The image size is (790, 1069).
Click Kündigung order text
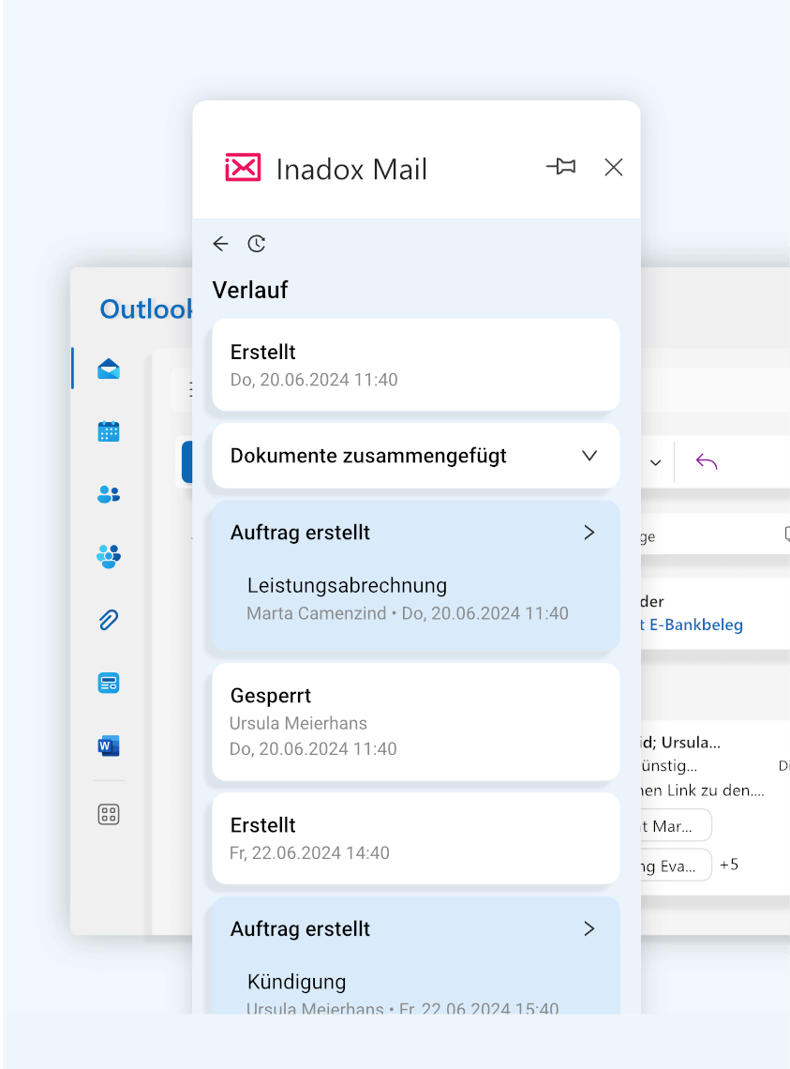click(296, 982)
